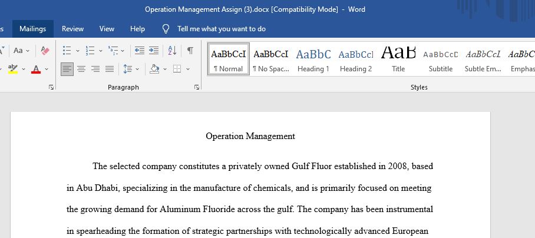Screen dimensions: 535x238
Task: Click the Borders icon
Action: pos(177,69)
